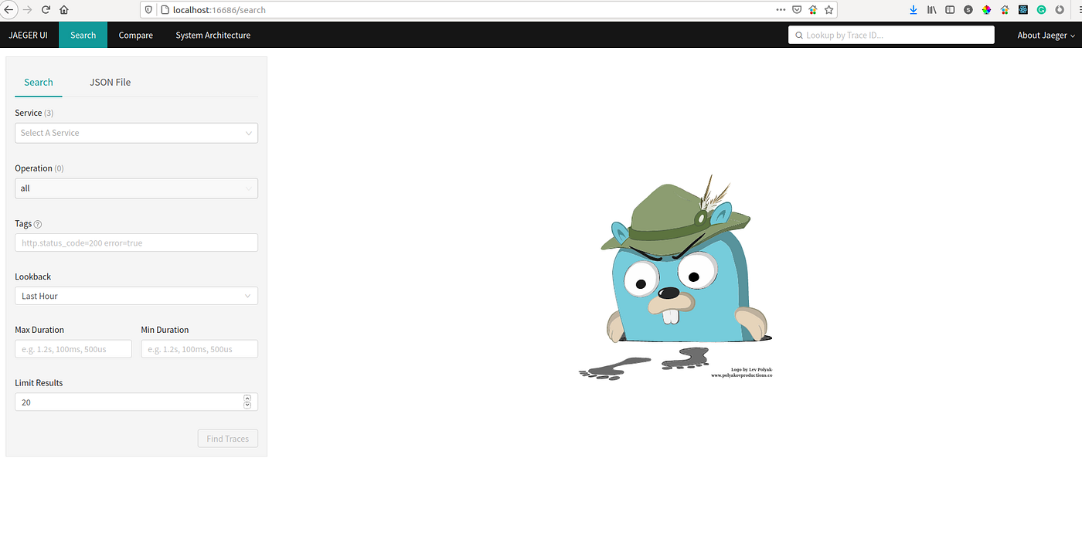Go back using the browser back arrow
1082x536 pixels.
coord(8,10)
